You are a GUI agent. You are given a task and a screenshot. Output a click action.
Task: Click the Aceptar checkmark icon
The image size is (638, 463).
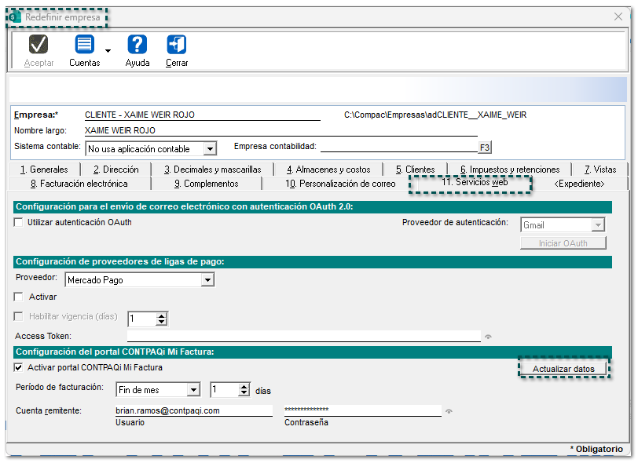pyautogui.click(x=38, y=45)
